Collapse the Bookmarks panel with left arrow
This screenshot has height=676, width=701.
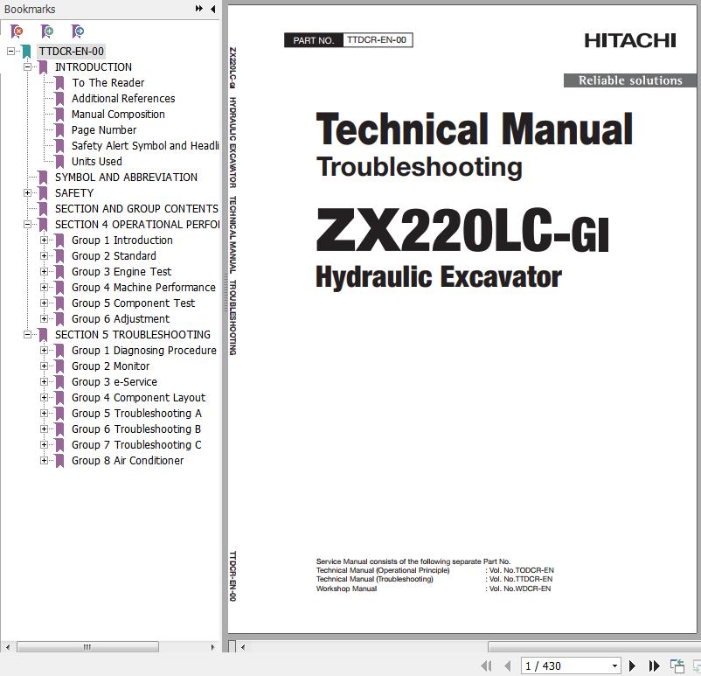(212, 9)
